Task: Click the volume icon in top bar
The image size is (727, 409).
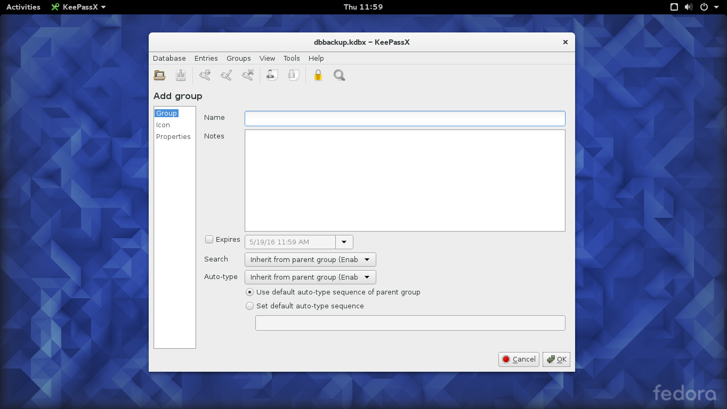Action: 689,7
